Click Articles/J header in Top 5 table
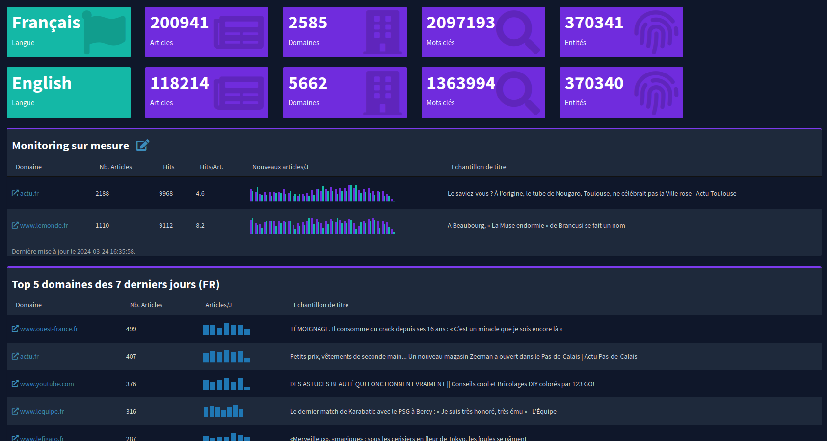 tap(218, 305)
